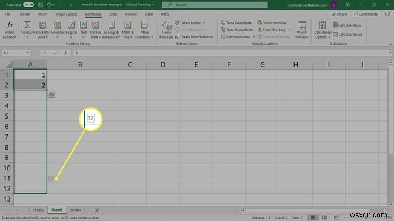Click in the Search box
Screen dimensions: 394x221
coord(215,5)
